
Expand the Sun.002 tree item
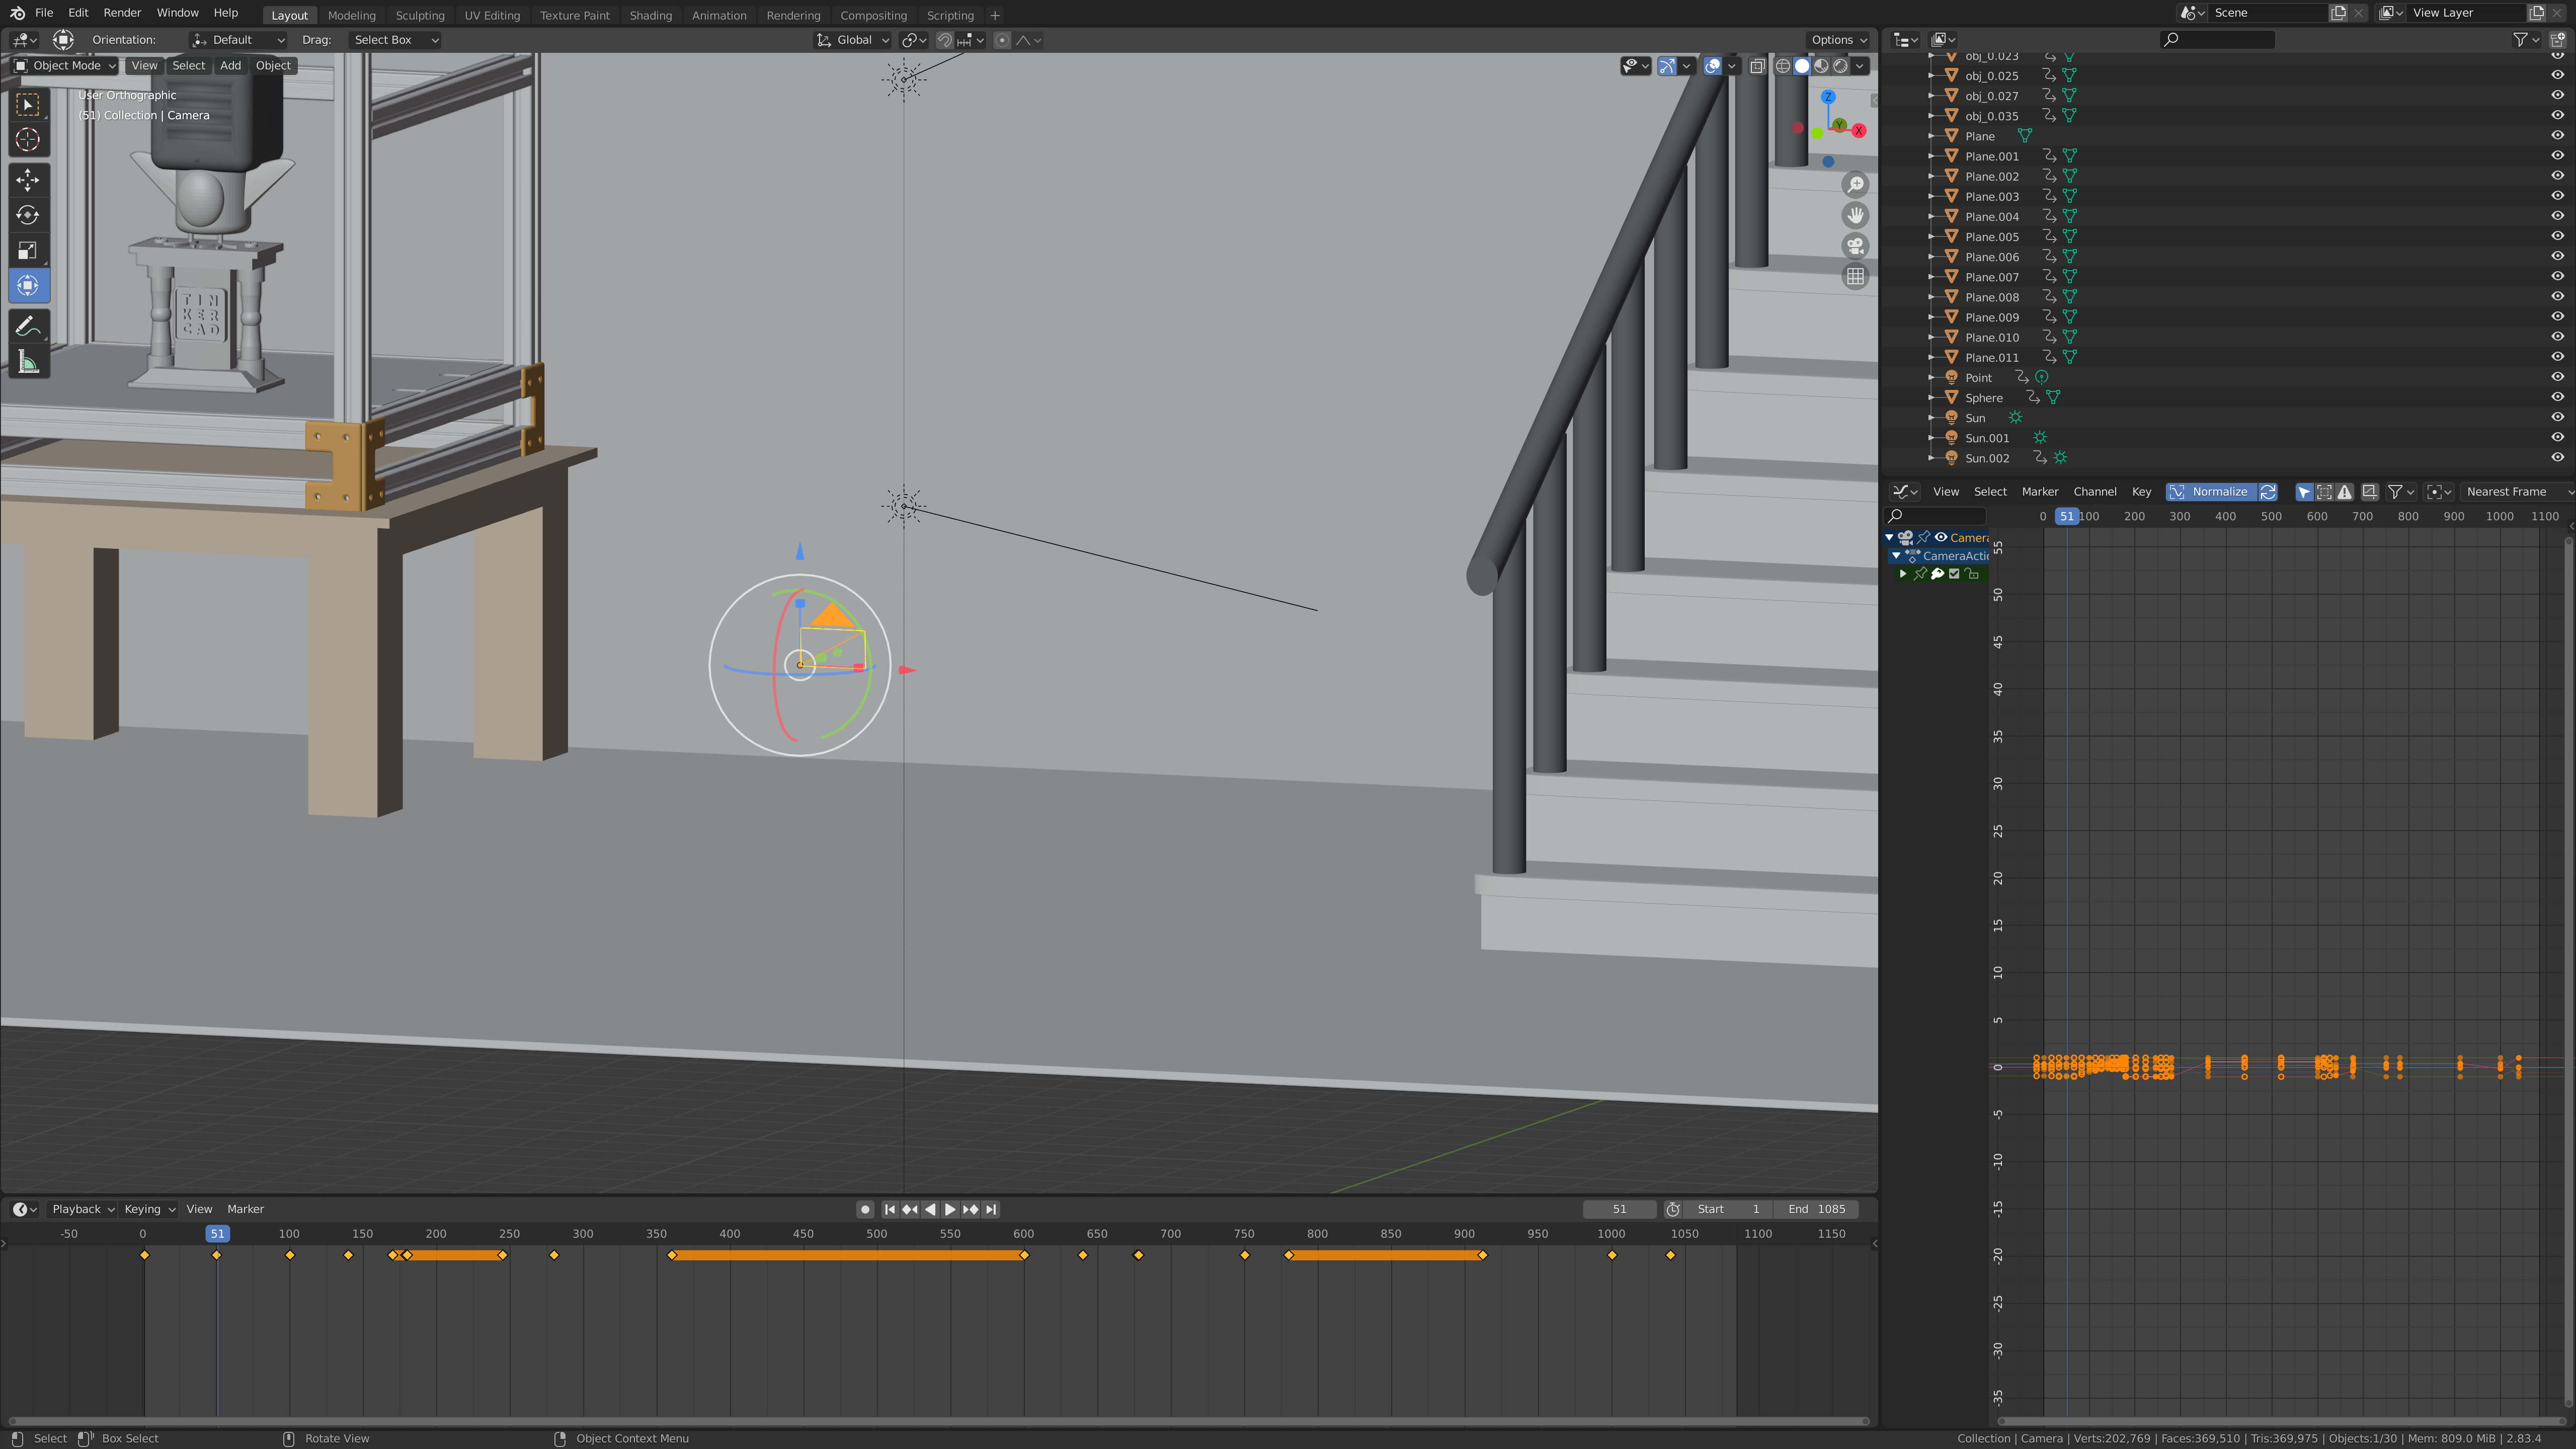click(x=1931, y=458)
